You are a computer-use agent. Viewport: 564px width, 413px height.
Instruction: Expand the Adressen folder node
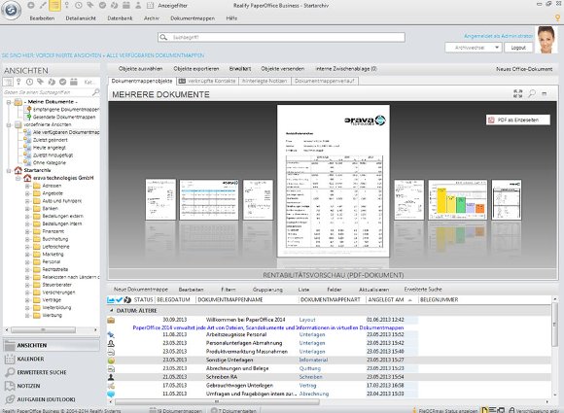pos(27,186)
